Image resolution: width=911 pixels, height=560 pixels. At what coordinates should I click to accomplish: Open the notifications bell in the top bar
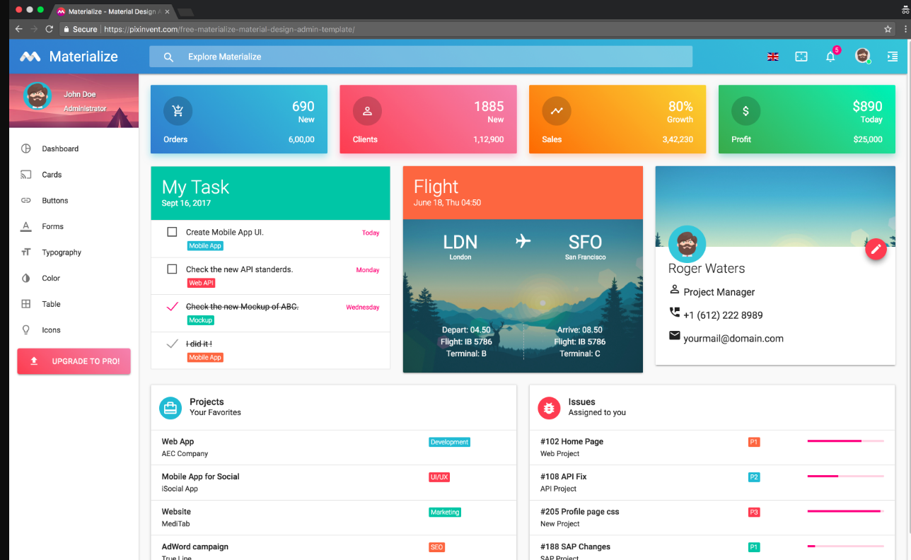point(830,56)
